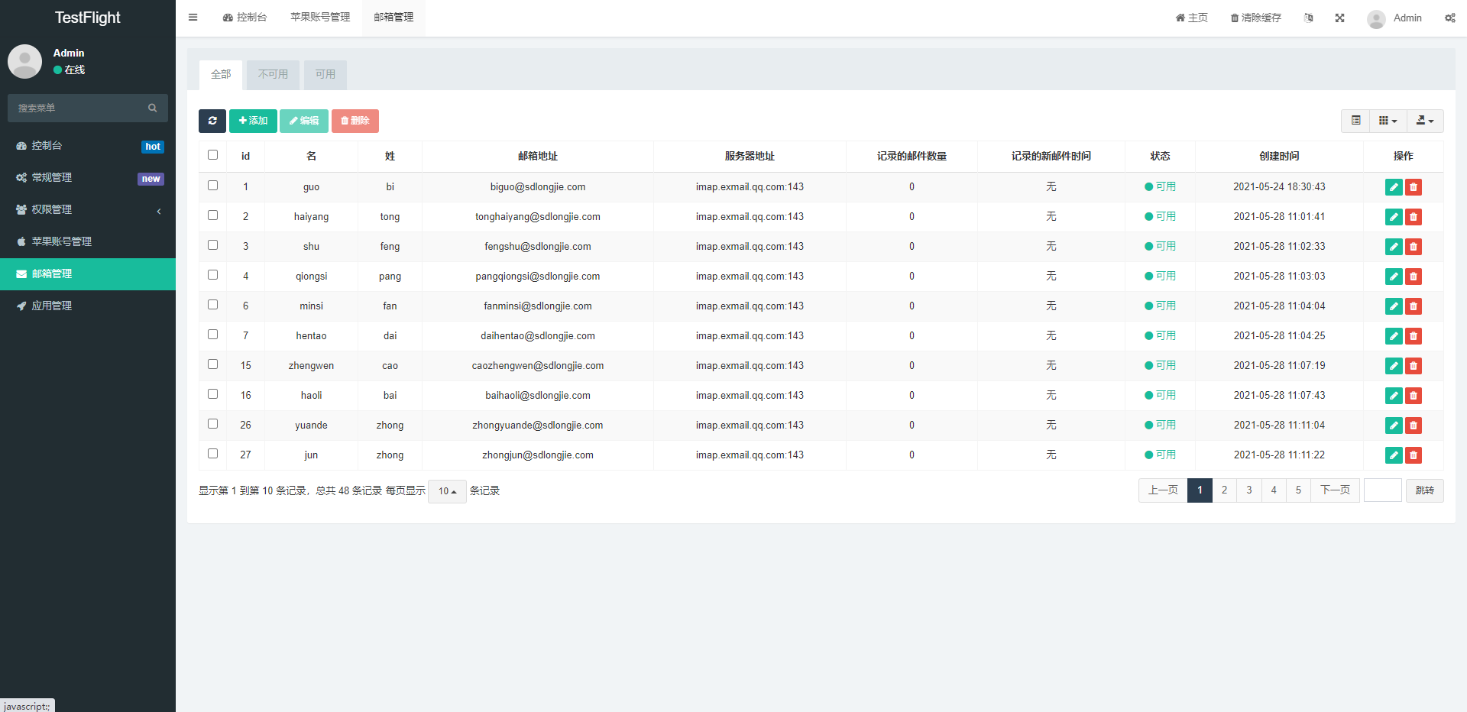
Task: Click the language switch icon in top bar
Action: pyautogui.click(x=1309, y=18)
